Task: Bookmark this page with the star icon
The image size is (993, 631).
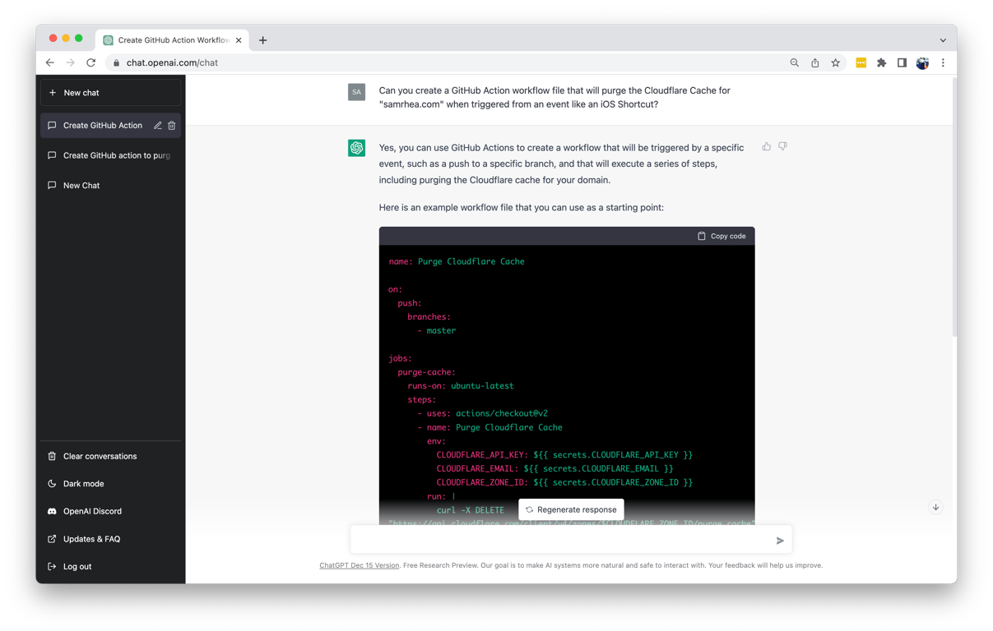Action: click(x=836, y=62)
